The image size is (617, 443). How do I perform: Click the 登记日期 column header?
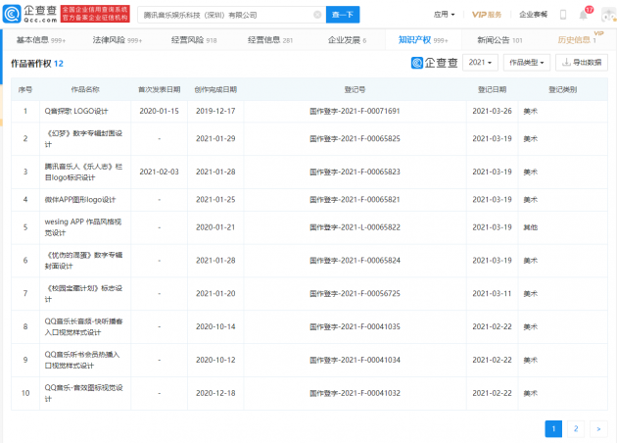click(x=492, y=90)
